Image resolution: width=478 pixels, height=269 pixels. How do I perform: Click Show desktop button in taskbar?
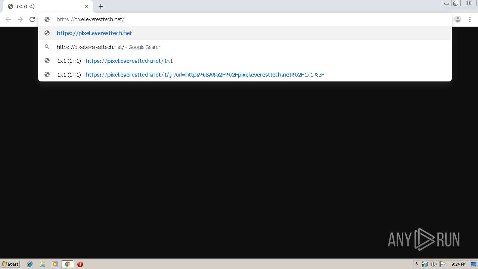tap(474, 264)
